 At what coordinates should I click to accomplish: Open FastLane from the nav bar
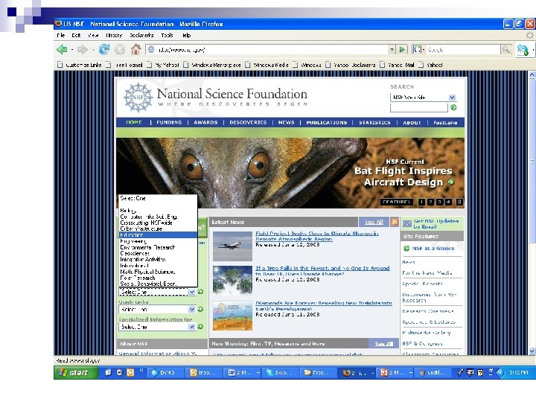point(445,122)
